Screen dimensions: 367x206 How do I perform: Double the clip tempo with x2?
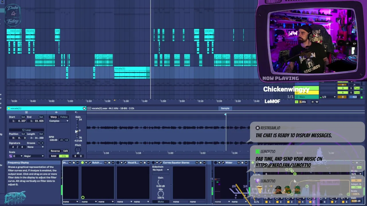point(66,140)
